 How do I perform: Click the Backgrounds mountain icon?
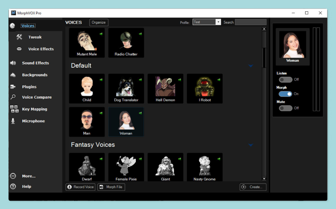pyautogui.click(x=13, y=75)
